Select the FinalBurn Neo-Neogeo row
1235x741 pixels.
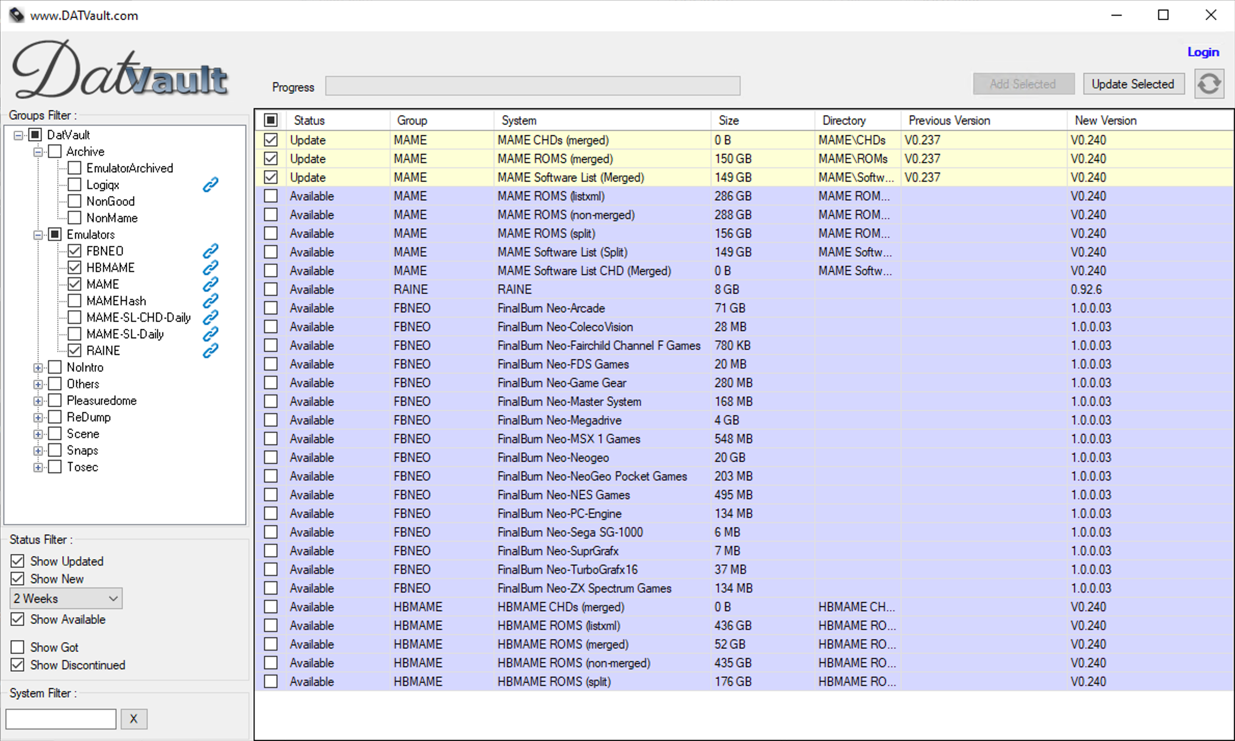744,458
